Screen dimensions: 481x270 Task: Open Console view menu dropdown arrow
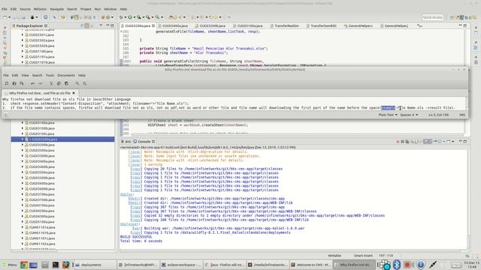coord(452,142)
